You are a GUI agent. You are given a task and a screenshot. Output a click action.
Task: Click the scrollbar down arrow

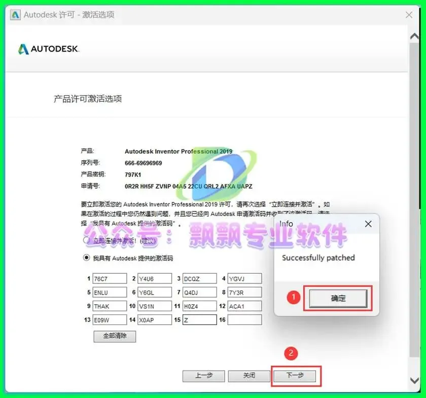click(x=414, y=381)
